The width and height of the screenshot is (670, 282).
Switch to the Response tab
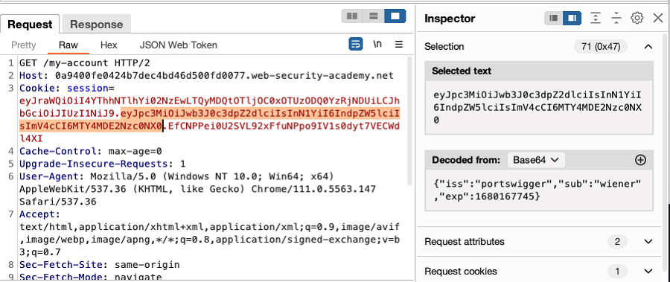click(97, 25)
